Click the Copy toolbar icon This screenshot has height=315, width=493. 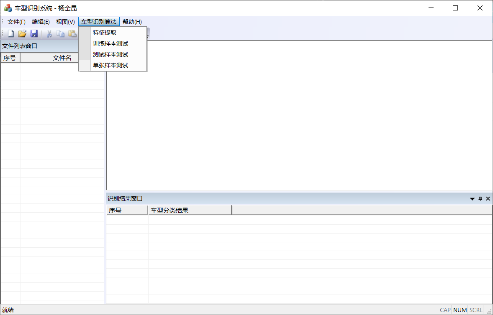(x=60, y=33)
